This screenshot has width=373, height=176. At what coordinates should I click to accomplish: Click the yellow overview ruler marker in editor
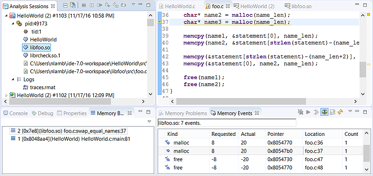tap(369, 65)
